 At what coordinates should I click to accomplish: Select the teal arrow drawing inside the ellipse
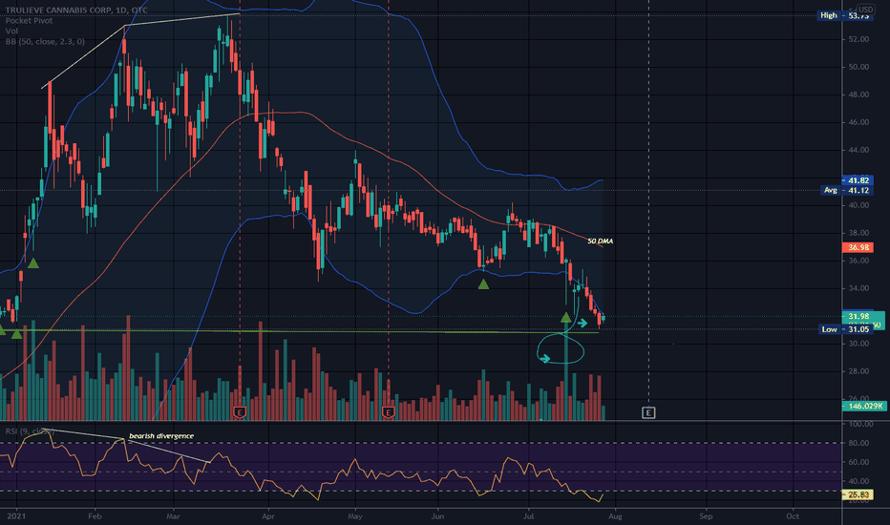pyautogui.click(x=545, y=359)
